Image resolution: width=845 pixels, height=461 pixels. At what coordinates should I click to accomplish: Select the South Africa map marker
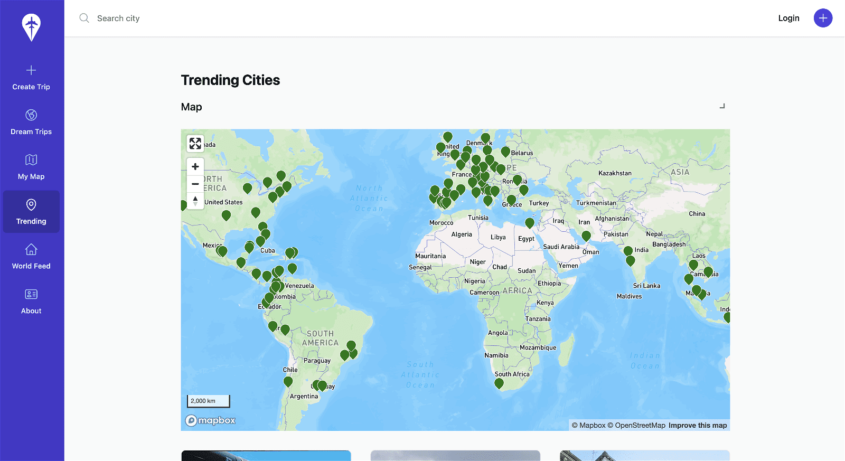(499, 383)
